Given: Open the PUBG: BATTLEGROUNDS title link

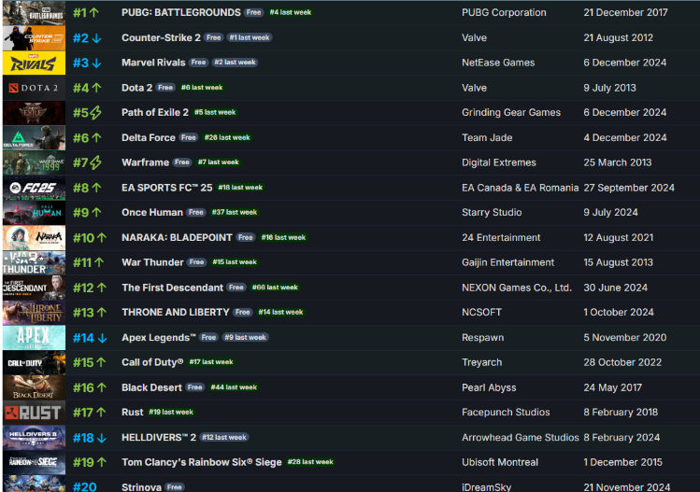Looking at the screenshot, I should pos(181,12).
